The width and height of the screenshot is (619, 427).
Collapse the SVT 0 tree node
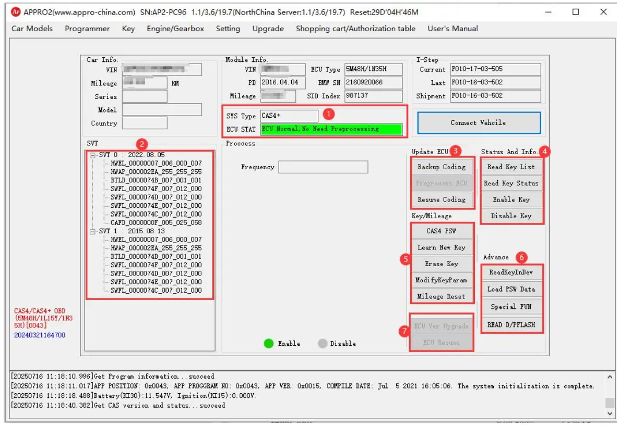click(93, 155)
